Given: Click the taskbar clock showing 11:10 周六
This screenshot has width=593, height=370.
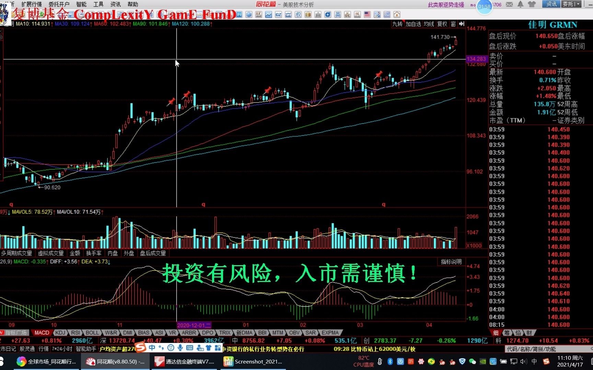Looking at the screenshot, I should pyautogui.click(x=570, y=361).
